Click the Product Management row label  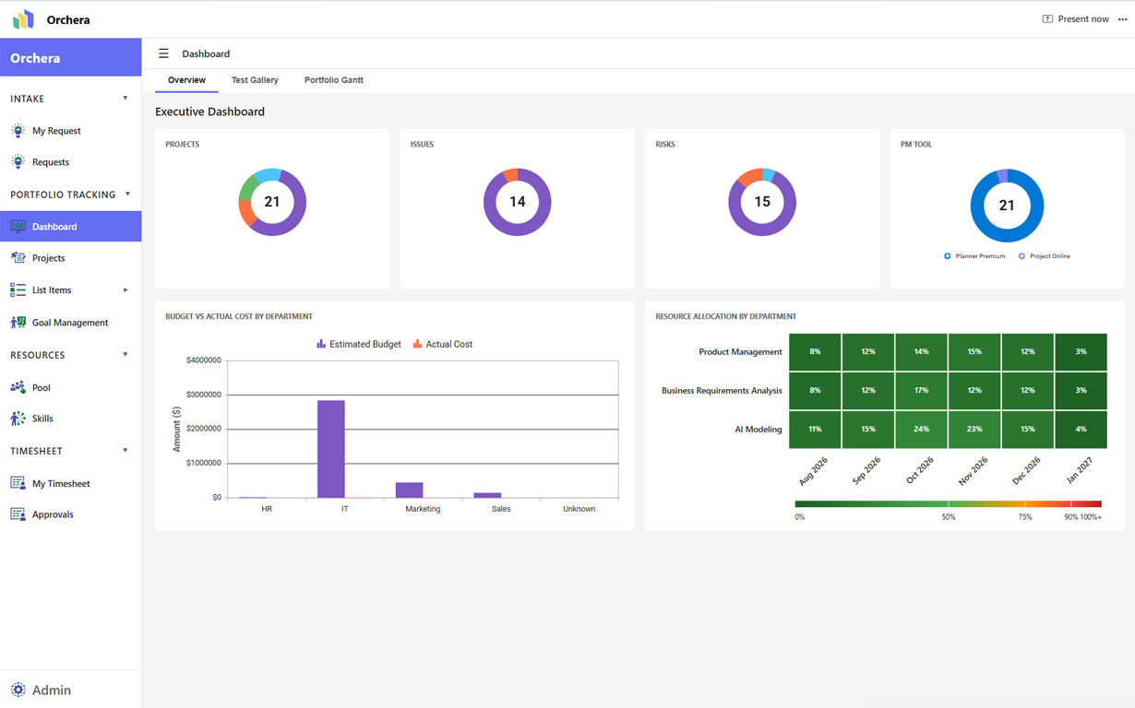pyautogui.click(x=740, y=351)
